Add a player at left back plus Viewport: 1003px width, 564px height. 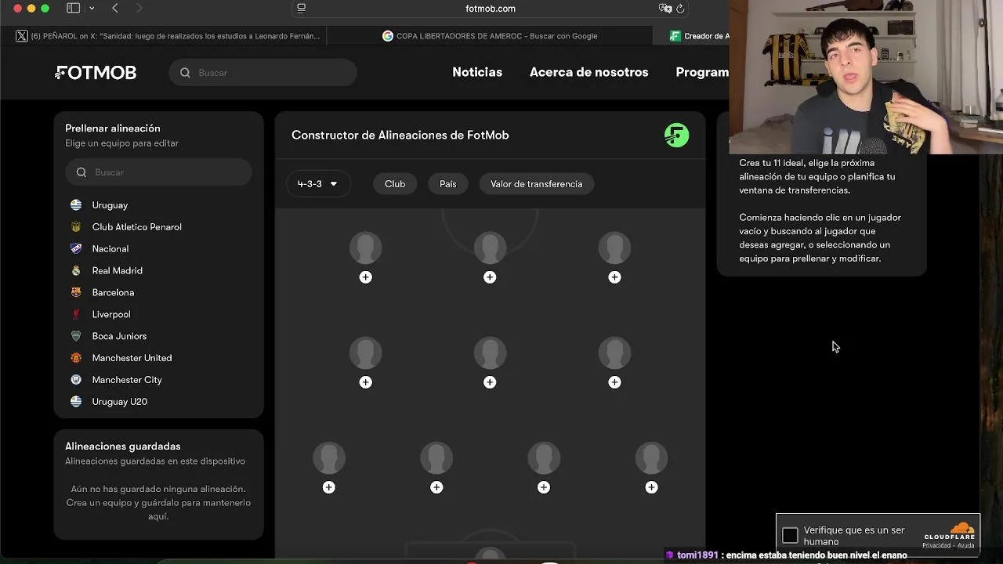coord(328,487)
